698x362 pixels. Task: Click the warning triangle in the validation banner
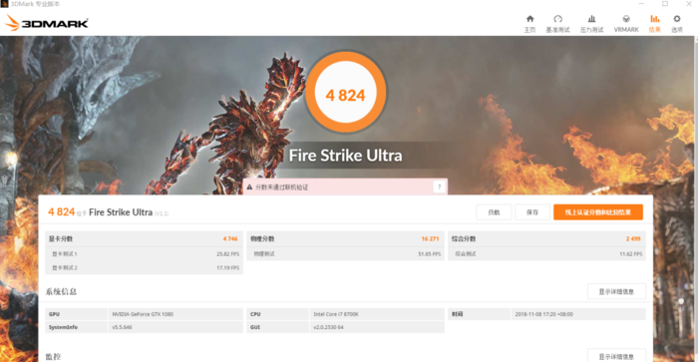(x=249, y=187)
